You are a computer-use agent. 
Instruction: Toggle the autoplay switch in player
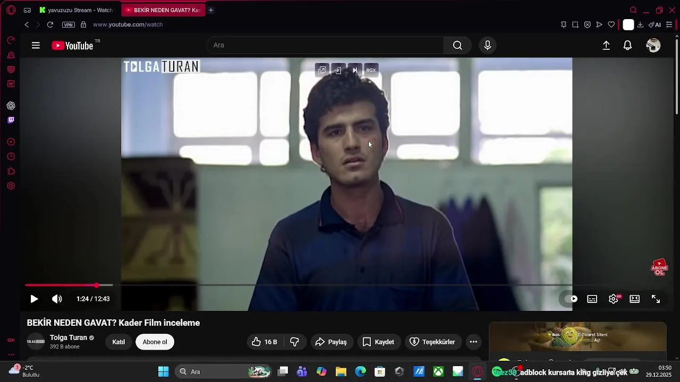[571, 299]
